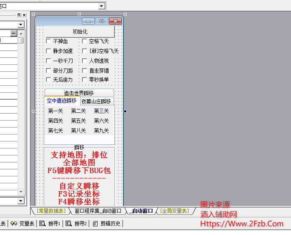Open the dropdown at bottom of left panel
291x235 pixels.
coord(20,201)
